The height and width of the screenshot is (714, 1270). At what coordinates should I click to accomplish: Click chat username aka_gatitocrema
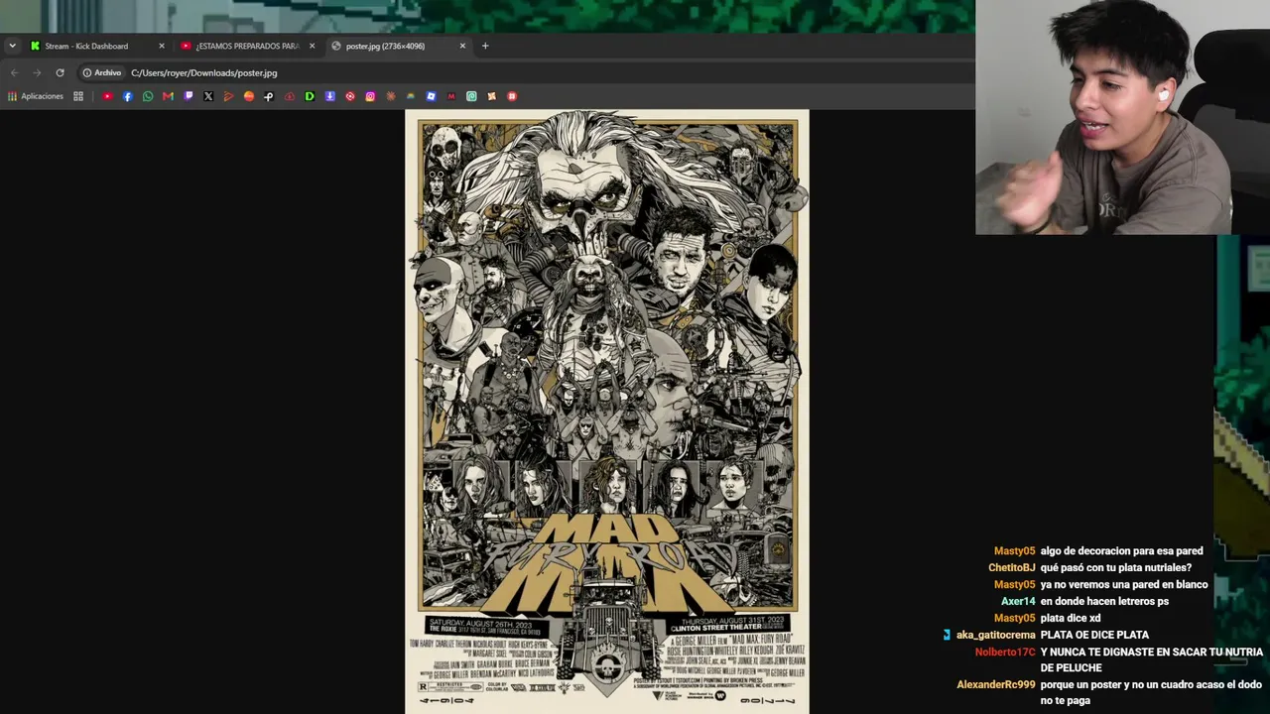(x=996, y=636)
